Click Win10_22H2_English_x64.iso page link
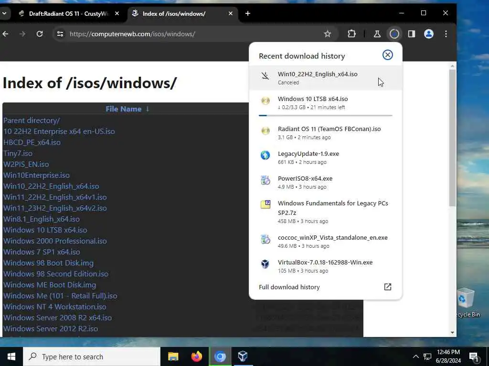 (51, 186)
